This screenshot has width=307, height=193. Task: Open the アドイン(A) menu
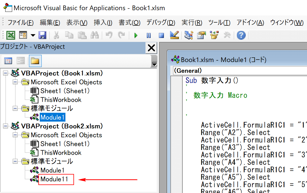coord(250,23)
